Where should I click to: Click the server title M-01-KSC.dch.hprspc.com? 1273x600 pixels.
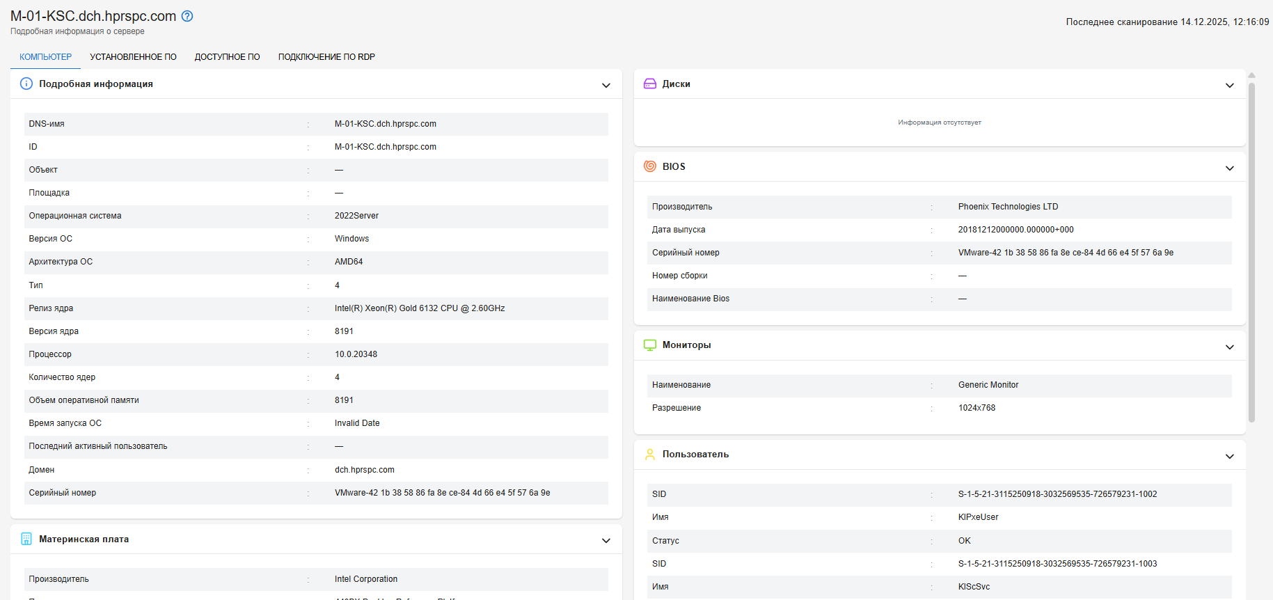coord(93,16)
